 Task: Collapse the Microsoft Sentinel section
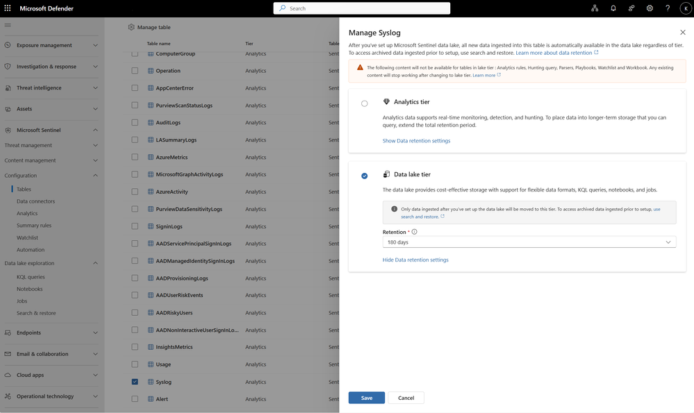click(95, 130)
